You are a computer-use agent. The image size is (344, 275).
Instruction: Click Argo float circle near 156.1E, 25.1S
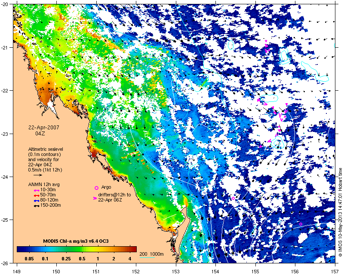tap(301, 224)
